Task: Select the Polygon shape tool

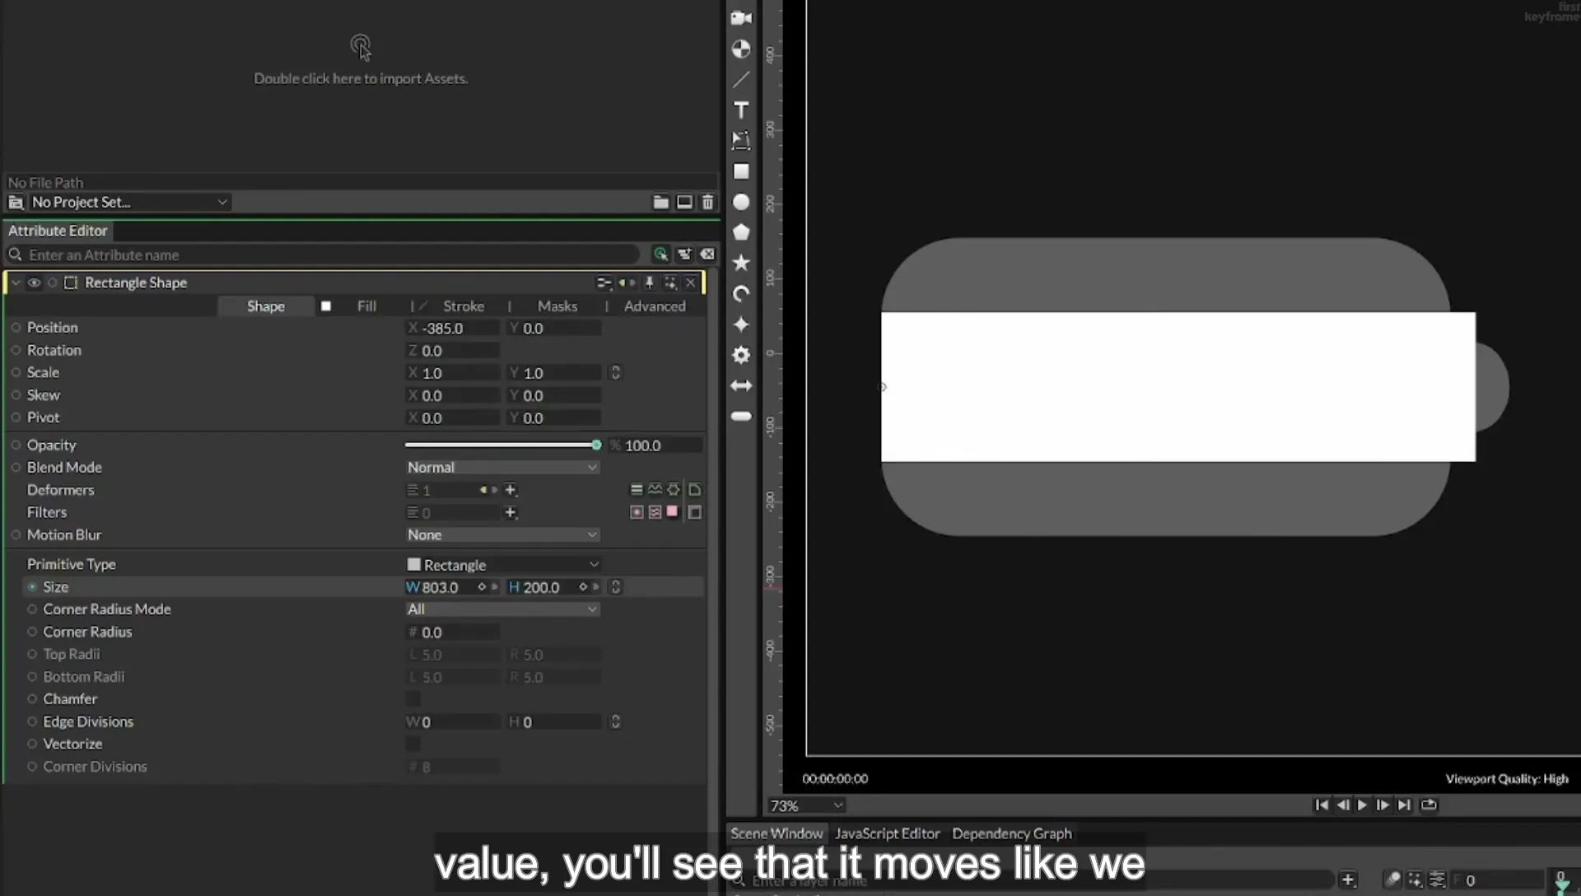Action: tap(741, 232)
